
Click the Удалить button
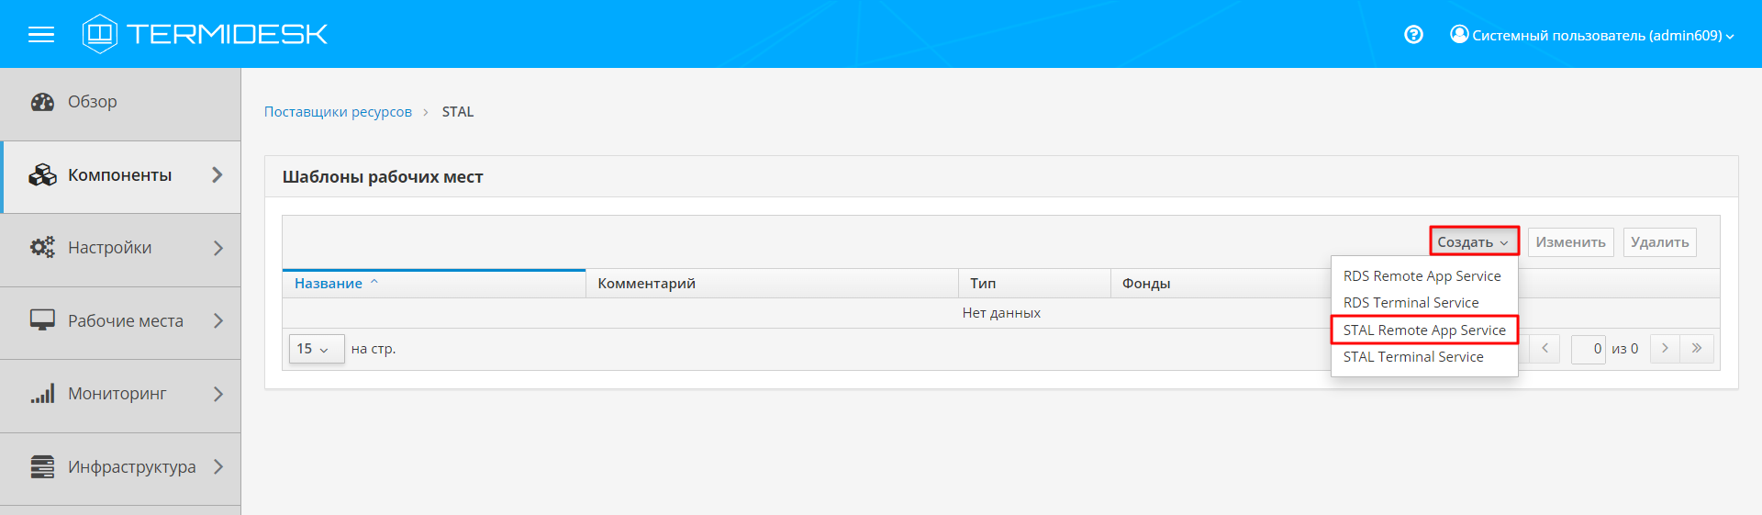coord(1659,242)
